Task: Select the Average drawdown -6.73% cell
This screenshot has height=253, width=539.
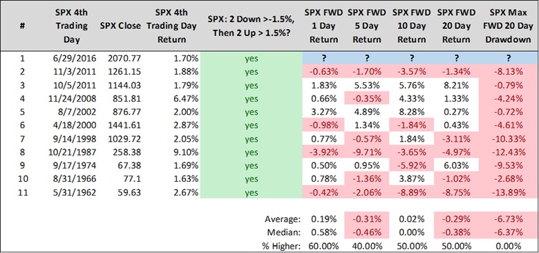Action: [508, 218]
